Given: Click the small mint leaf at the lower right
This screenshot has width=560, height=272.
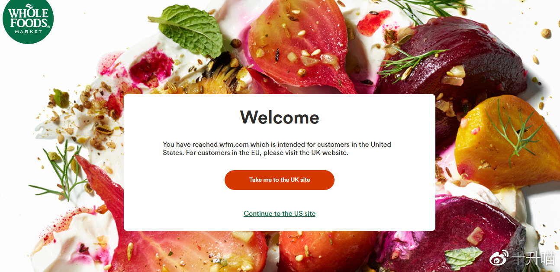Looking at the screenshot, I should (x=463, y=257).
